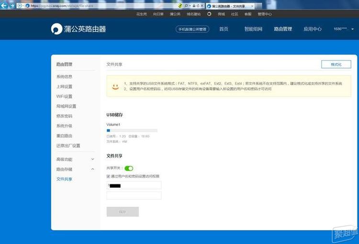Screen dimensions: 359x244
Task: Open 应用中心 in main navigation
Action: click(313, 29)
